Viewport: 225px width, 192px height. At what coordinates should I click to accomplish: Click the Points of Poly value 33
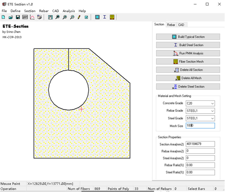[x=136, y=189]
